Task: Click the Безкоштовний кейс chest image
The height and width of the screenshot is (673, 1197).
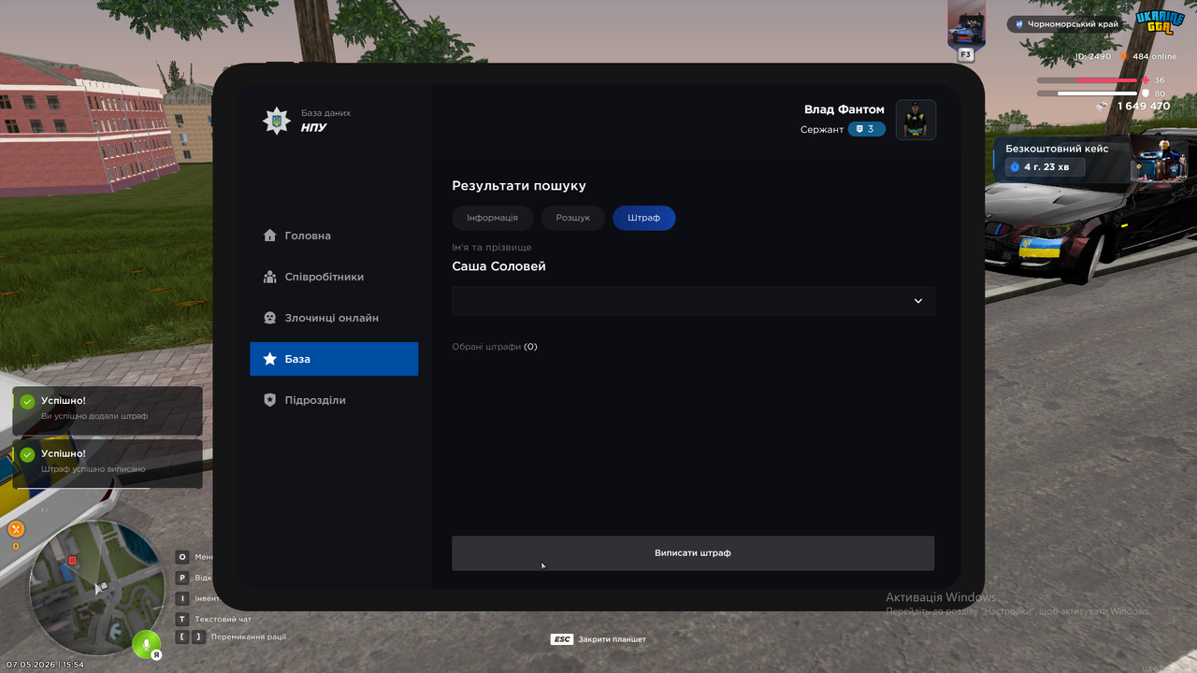Action: point(1159,160)
